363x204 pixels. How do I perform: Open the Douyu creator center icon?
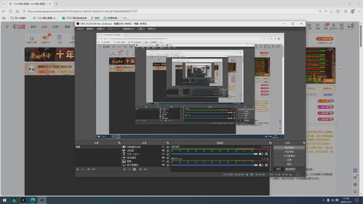[334, 26]
